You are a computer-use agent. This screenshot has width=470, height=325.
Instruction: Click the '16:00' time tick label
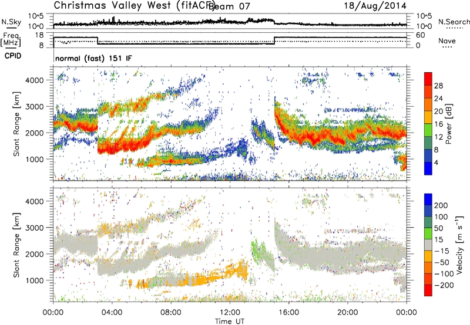click(x=288, y=313)
